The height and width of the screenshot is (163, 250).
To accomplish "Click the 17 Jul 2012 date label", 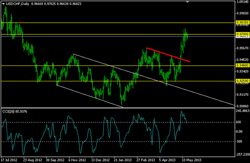I will [9, 160].
